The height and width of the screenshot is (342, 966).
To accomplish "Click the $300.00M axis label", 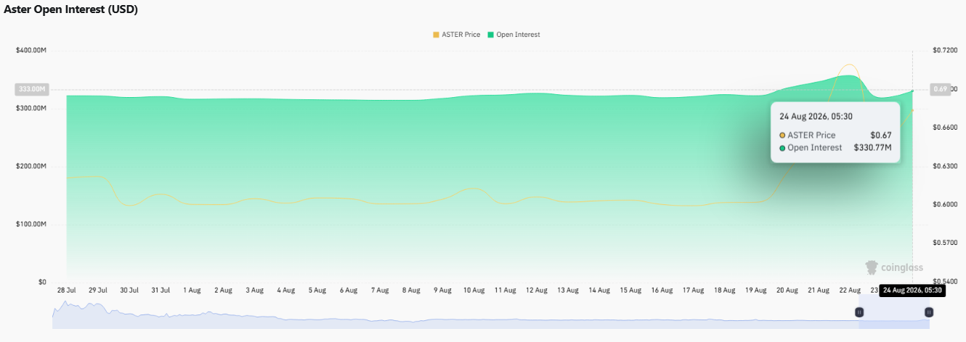I will coord(31,108).
